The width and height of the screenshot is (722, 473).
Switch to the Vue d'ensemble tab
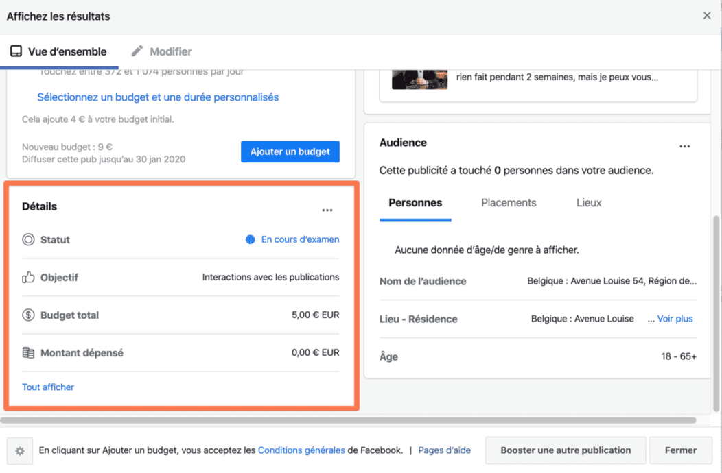(x=58, y=51)
